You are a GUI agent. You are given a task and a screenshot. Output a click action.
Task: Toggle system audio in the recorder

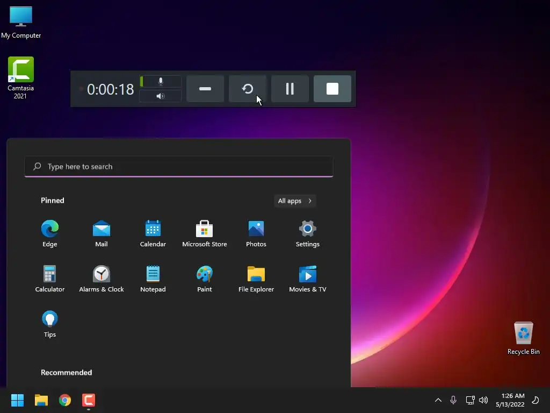click(160, 96)
